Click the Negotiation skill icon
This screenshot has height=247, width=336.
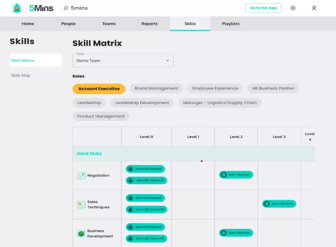[x=81, y=176]
